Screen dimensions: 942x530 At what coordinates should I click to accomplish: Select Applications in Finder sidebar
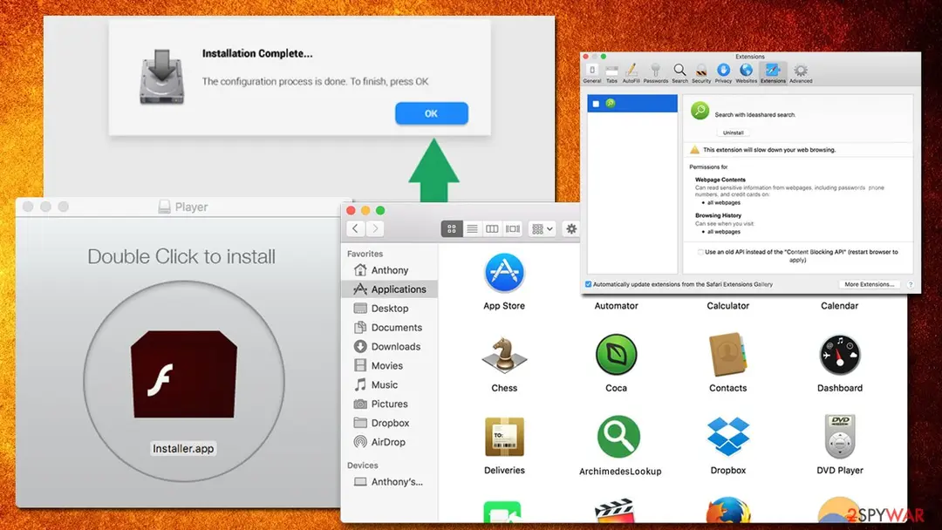[x=389, y=289]
